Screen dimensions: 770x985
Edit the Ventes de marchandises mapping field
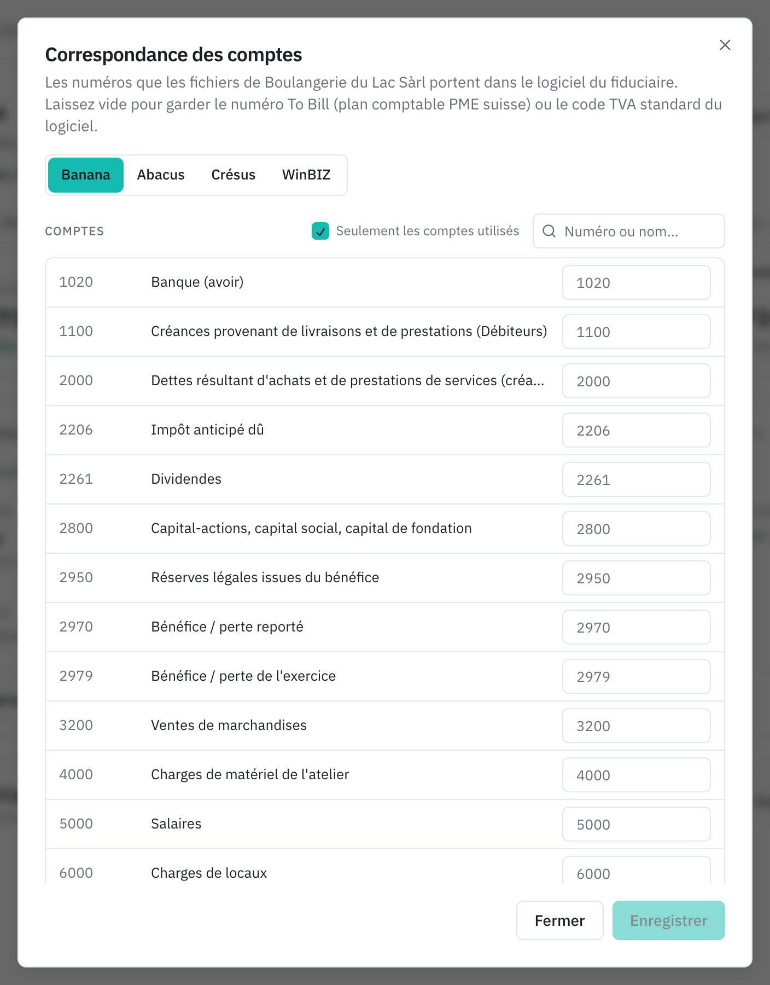(637, 726)
